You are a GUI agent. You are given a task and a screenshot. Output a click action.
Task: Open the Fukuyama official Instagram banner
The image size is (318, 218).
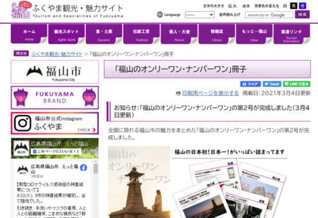coord(55,123)
